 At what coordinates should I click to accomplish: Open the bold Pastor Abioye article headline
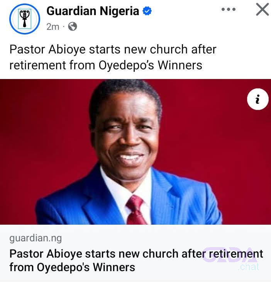136,260
